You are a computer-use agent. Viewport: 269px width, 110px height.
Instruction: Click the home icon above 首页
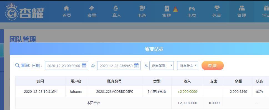(66, 8)
